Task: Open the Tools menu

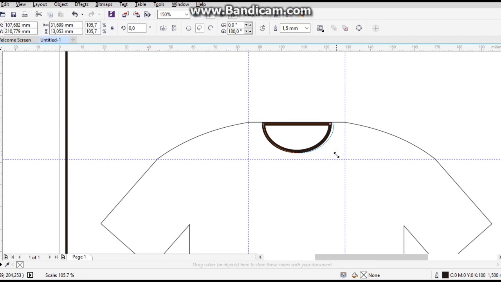Action: click(159, 4)
